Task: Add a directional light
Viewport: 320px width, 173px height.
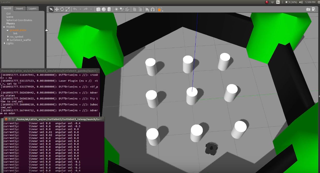Action: pos(127,9)
